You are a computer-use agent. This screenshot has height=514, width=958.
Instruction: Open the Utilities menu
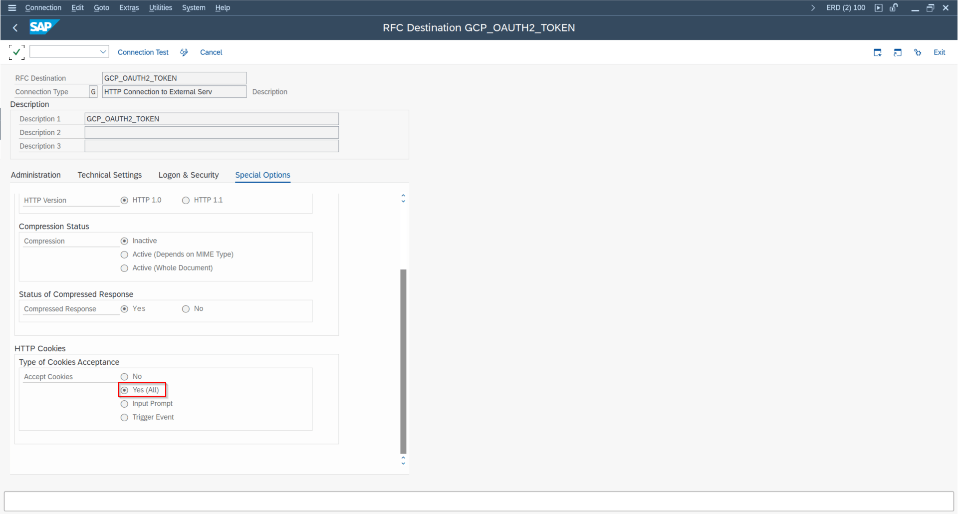click(160, 7)
